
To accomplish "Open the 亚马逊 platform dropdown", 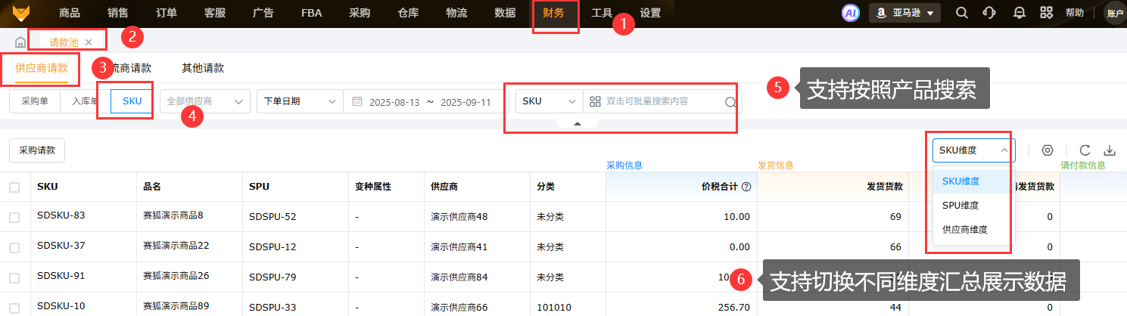I will [904, 13].
